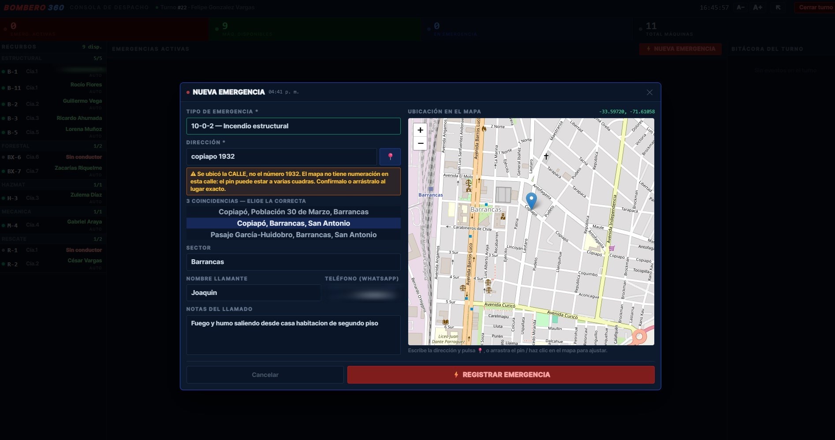Click the Mecánica category header
The image size is (835, 440).
coord(53,212)
